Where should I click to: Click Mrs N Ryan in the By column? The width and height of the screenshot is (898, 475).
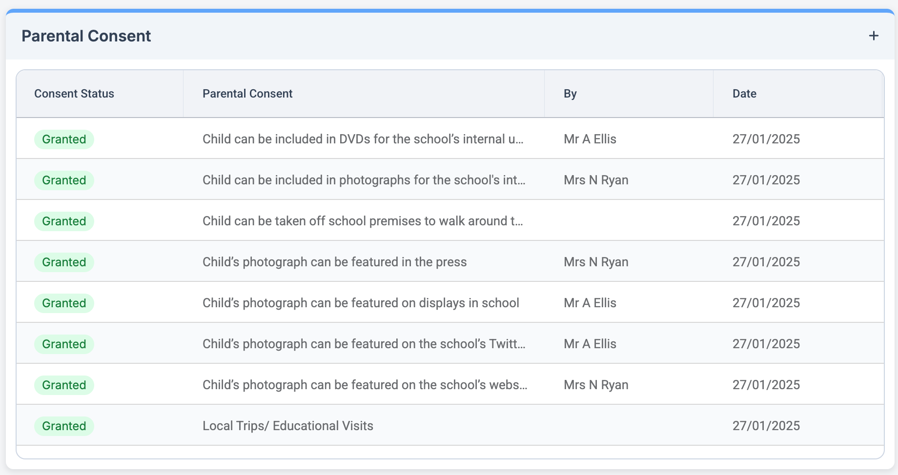pyautogui.click(x=595, y=180)
